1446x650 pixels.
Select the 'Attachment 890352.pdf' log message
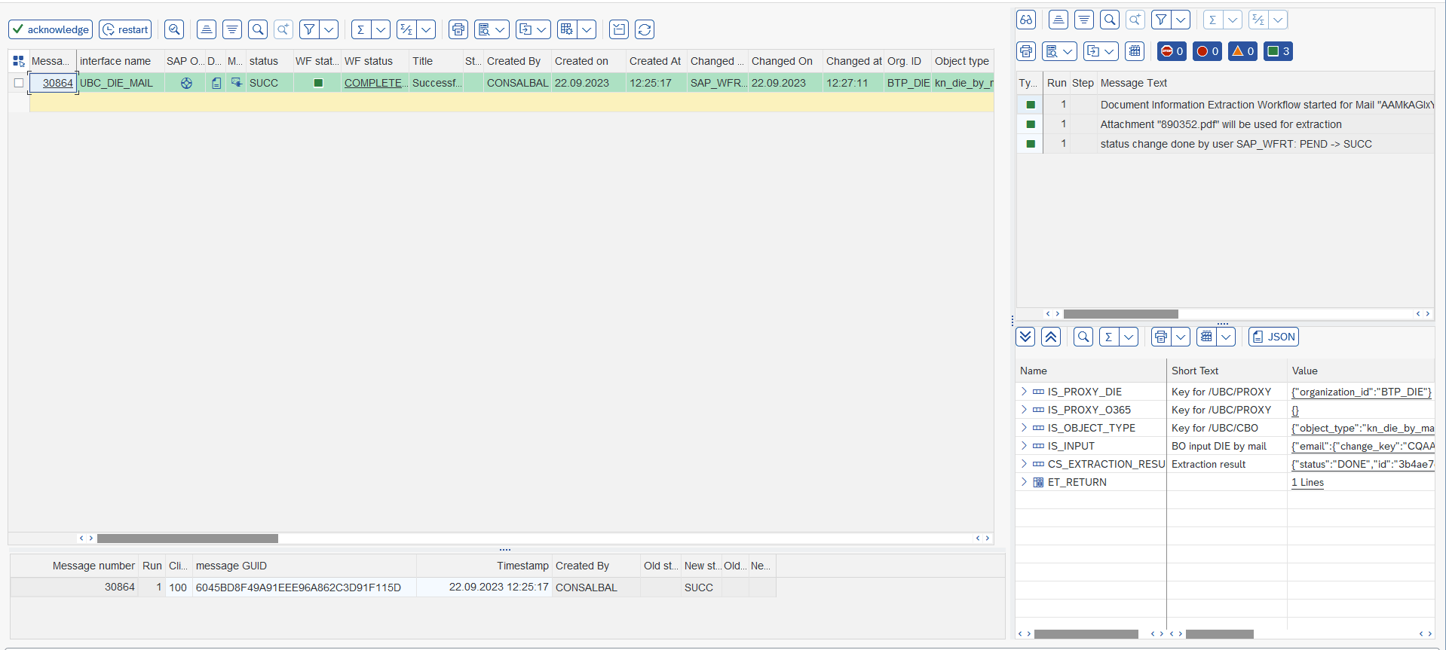(x=1221, y=124)
